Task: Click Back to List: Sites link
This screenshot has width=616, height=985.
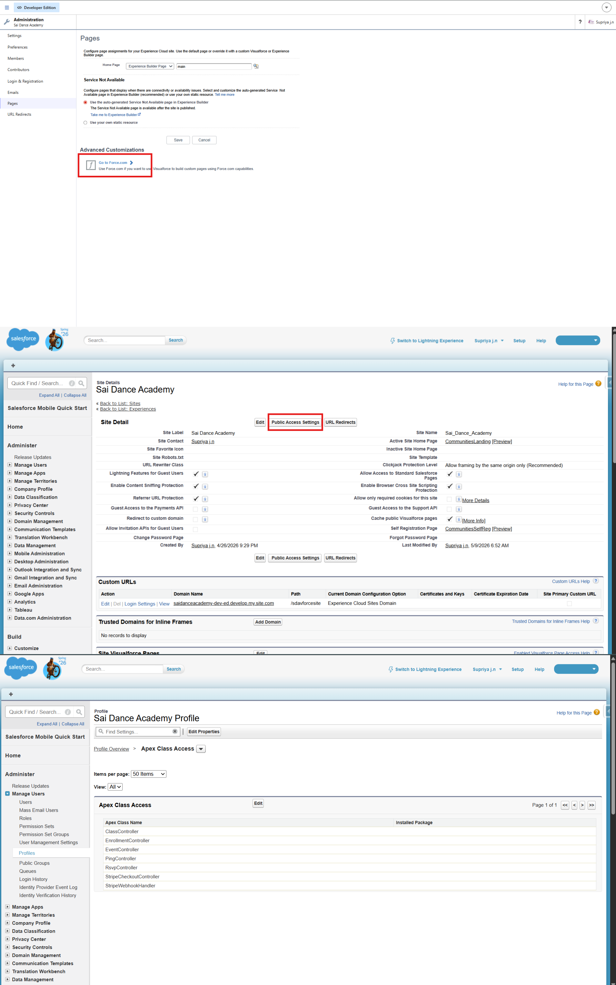Action: [x=120, y=403]
